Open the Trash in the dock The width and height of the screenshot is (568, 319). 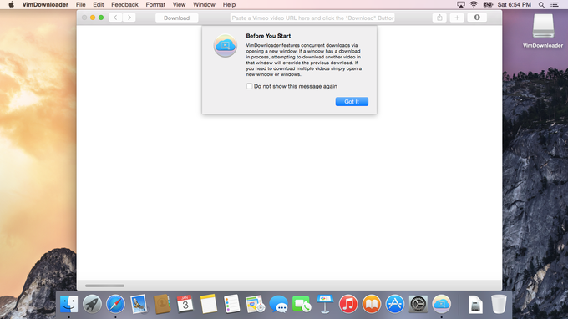click(499, 304)
